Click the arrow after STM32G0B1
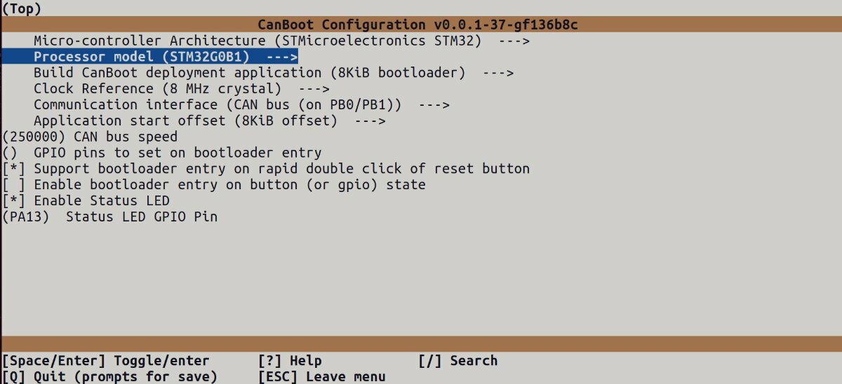The width and height of the screenshot is (842, 384). [281, 57]
